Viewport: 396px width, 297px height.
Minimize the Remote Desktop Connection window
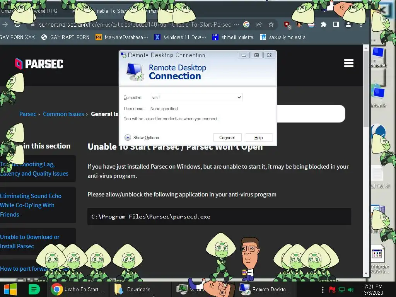point(244,55)
